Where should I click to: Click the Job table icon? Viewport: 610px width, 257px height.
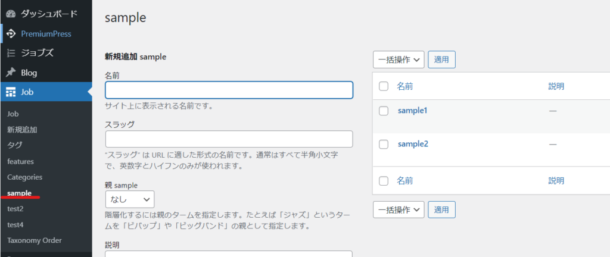point(11,92)
